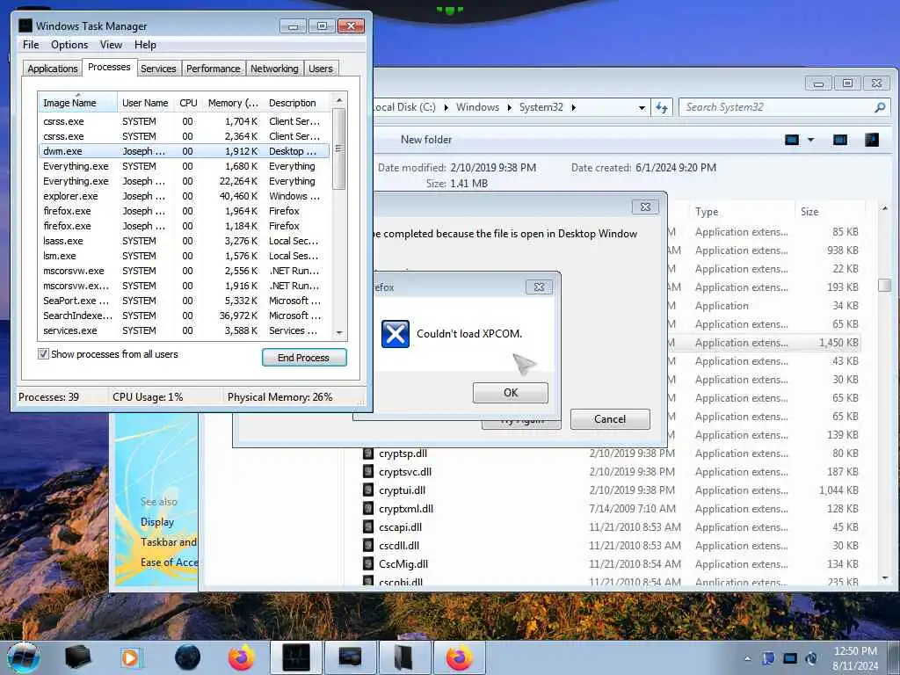900x675 pixels.
Task: Select the cscapi.dll file
Action: coord(400,527)
